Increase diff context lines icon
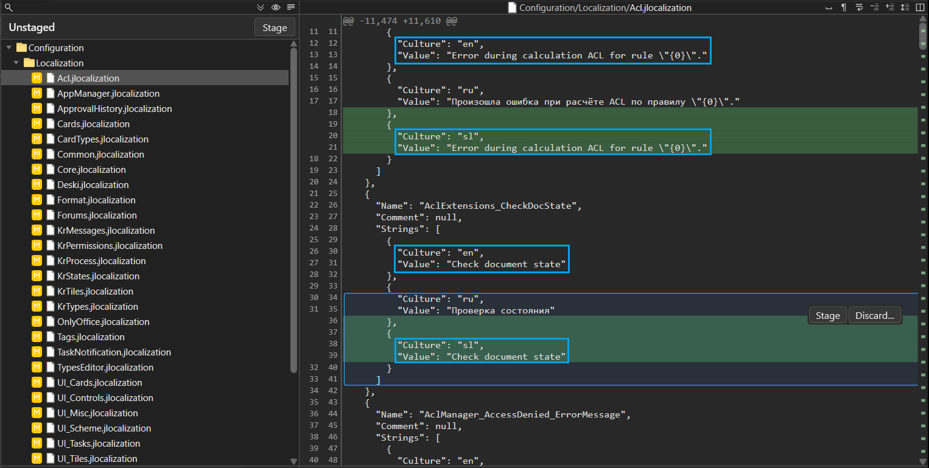Viewport: 929px width, 468px height. click(x=889, y=7)
